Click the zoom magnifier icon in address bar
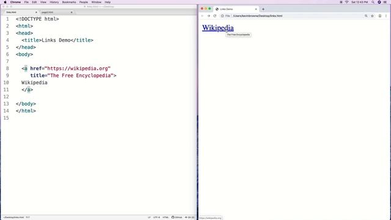 click(x=366, y=16)
